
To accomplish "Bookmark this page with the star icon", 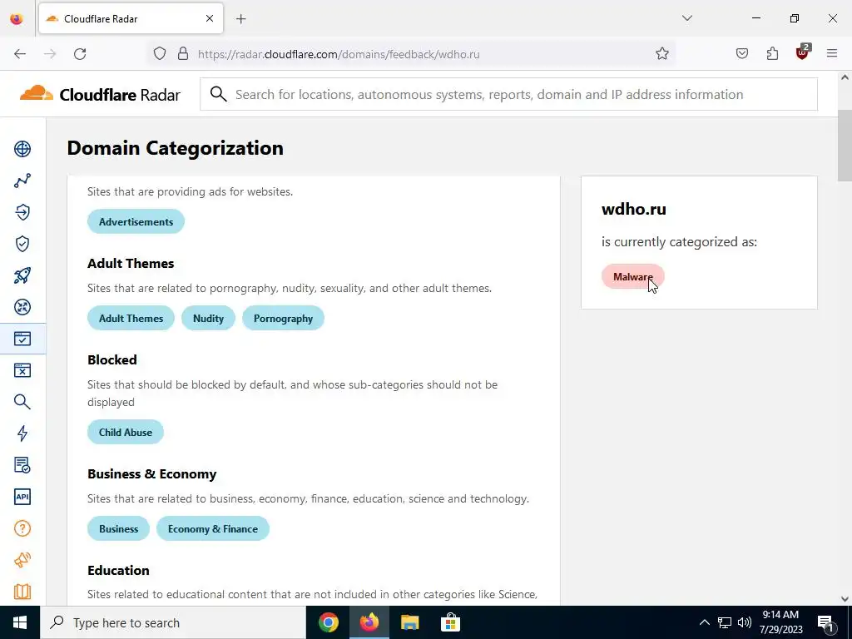I will click(661, 54).
